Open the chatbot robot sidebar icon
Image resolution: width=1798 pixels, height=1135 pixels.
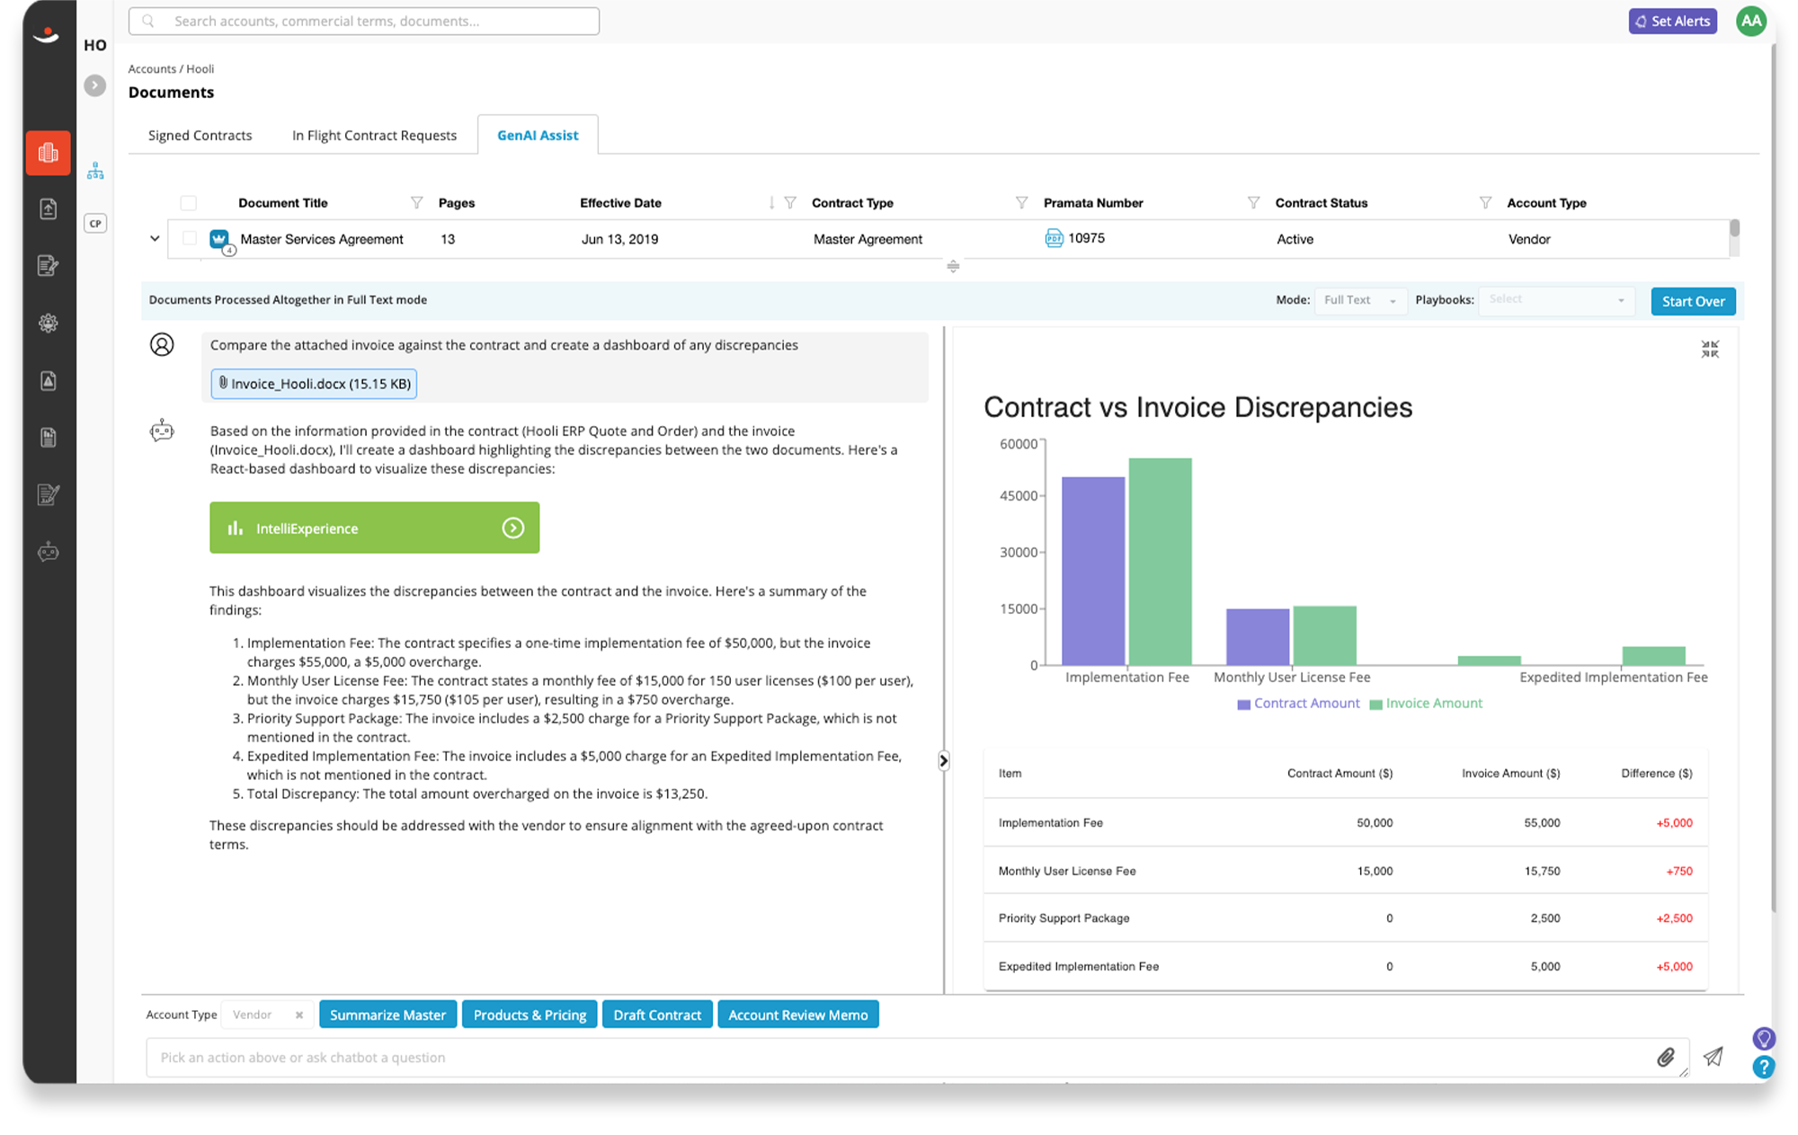pos(49,552)
